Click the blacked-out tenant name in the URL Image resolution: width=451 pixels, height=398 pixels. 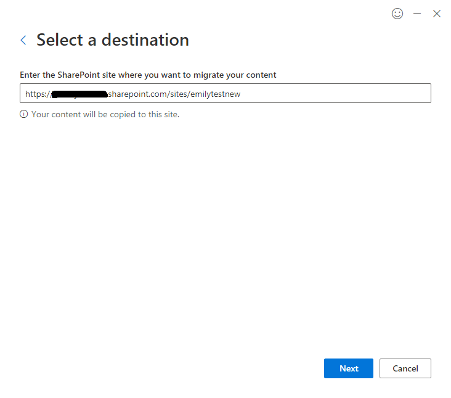point(80,94)
